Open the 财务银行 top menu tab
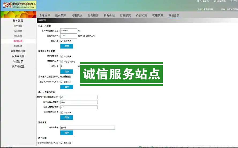The height and width of the screenshot is (148, 238). coord(93,16)
